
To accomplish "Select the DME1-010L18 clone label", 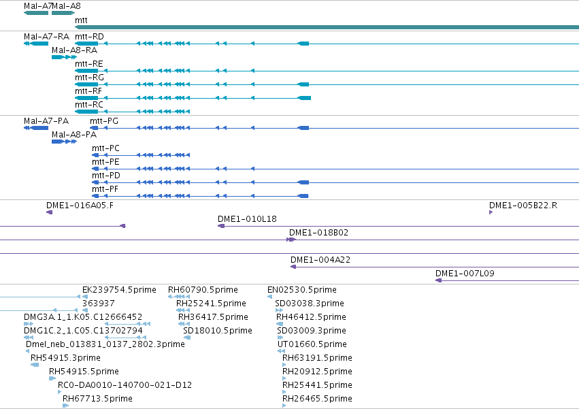I will click(x=247, y=219).
